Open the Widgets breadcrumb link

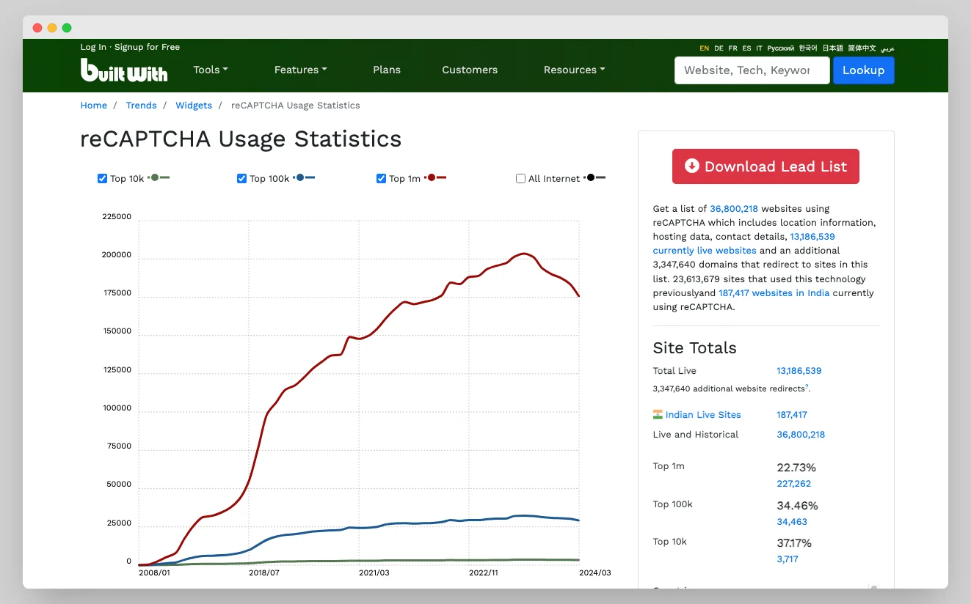(194, 106)
